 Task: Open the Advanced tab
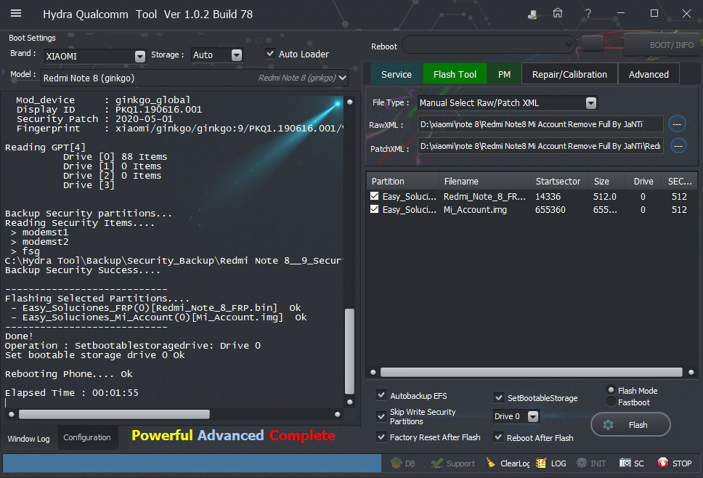649,74
